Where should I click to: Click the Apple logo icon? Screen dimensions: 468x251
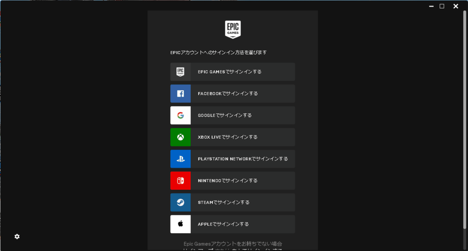tap(180, 224)
